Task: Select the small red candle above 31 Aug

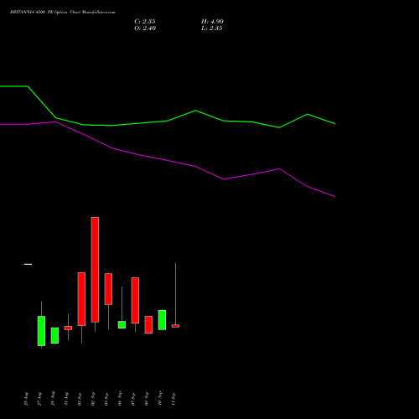Action: 68,328
